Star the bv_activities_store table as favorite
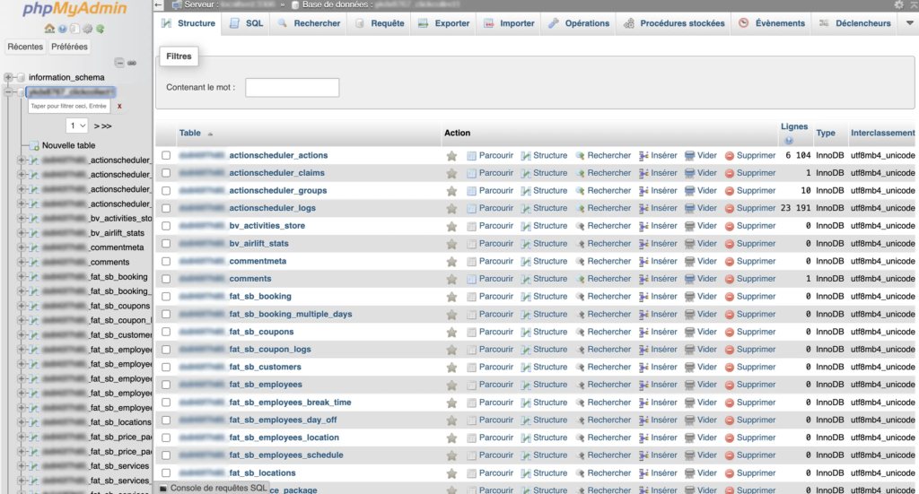The height and width of the screenshot is (494, 919). coord(451,226)
